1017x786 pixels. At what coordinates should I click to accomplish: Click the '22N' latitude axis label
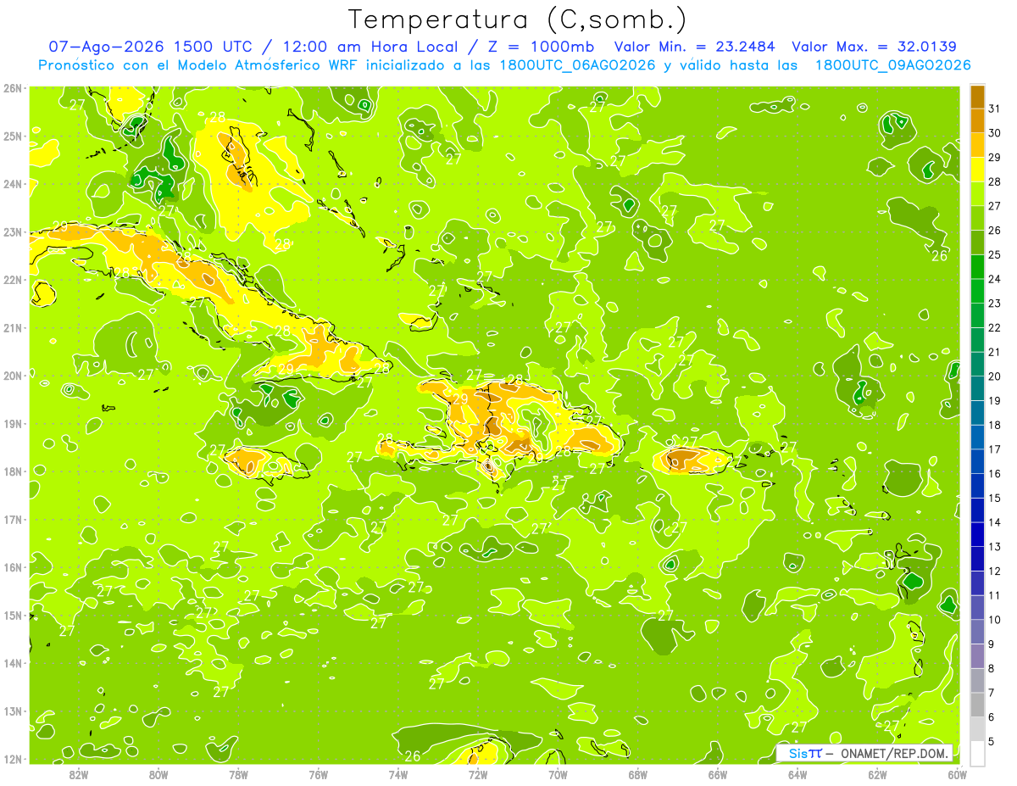click(x=13, y=280)
